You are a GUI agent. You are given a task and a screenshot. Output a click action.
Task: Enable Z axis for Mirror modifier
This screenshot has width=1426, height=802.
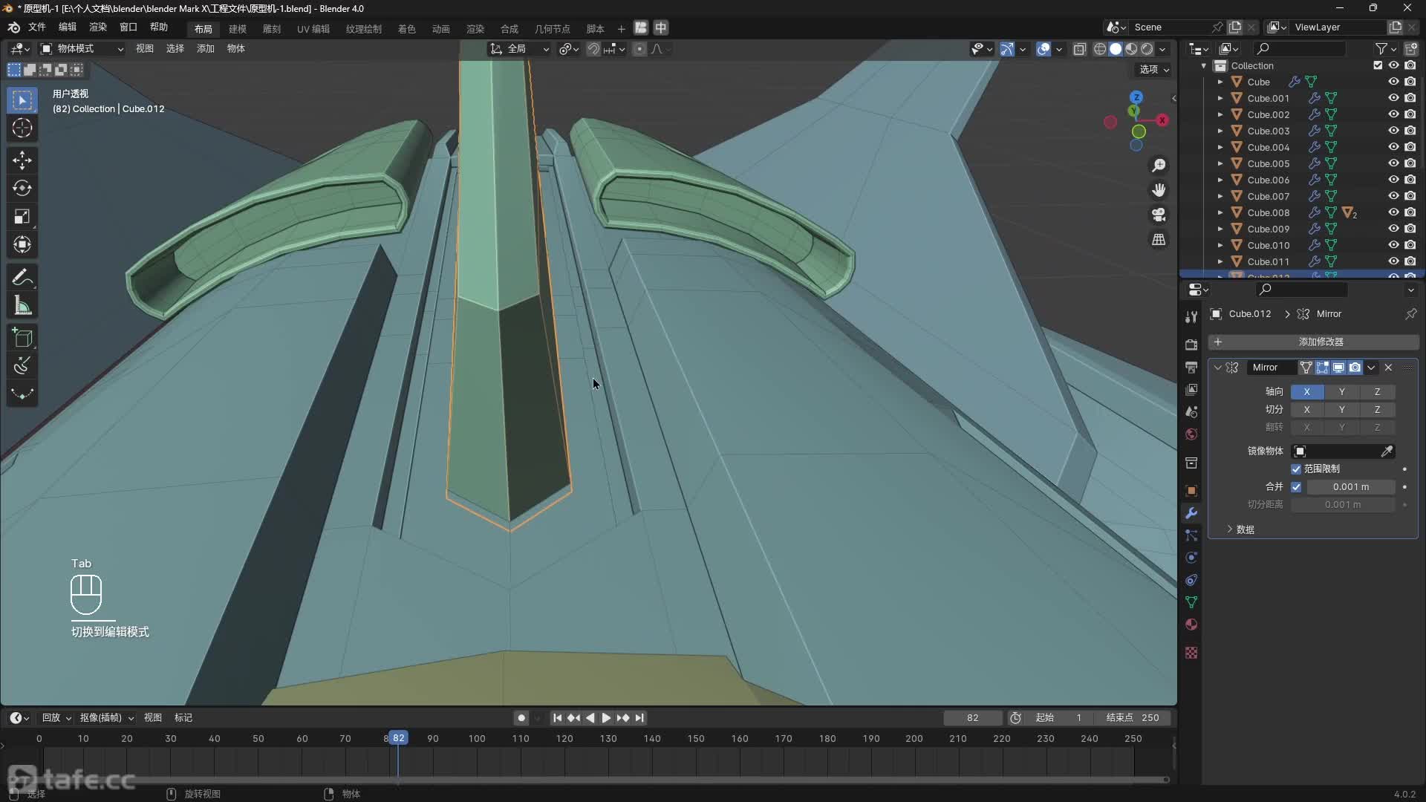1377,392
